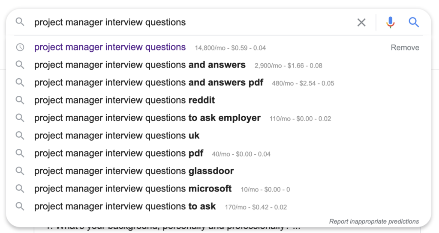Viewport: 439px width, 233px height.
Task: Click the magnifier icon beside the reddit suggestion
Action: tap(20, 100)
